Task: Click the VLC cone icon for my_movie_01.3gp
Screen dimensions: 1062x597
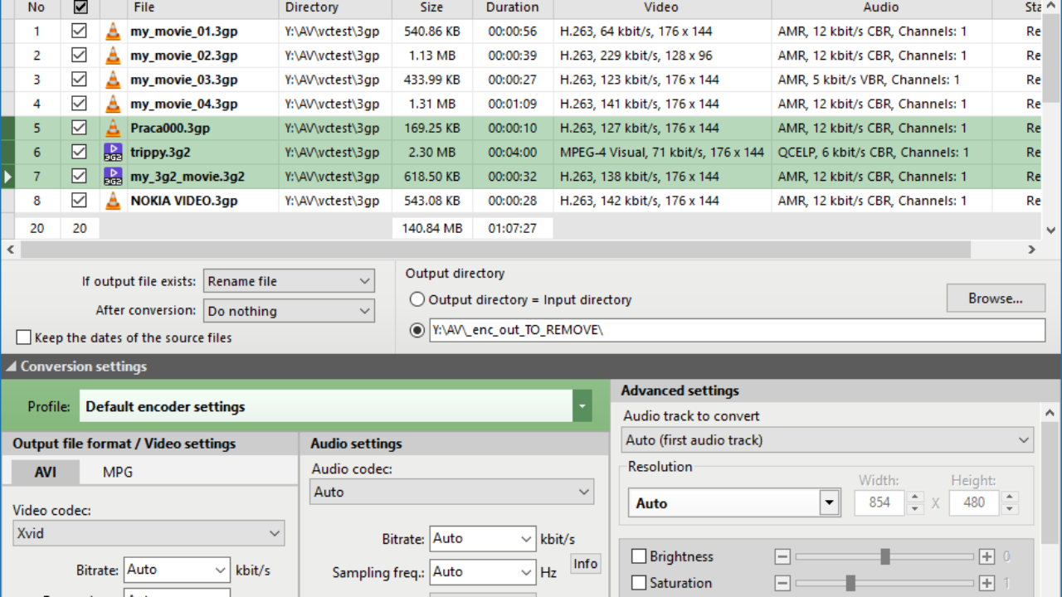Action: point(113,32)
